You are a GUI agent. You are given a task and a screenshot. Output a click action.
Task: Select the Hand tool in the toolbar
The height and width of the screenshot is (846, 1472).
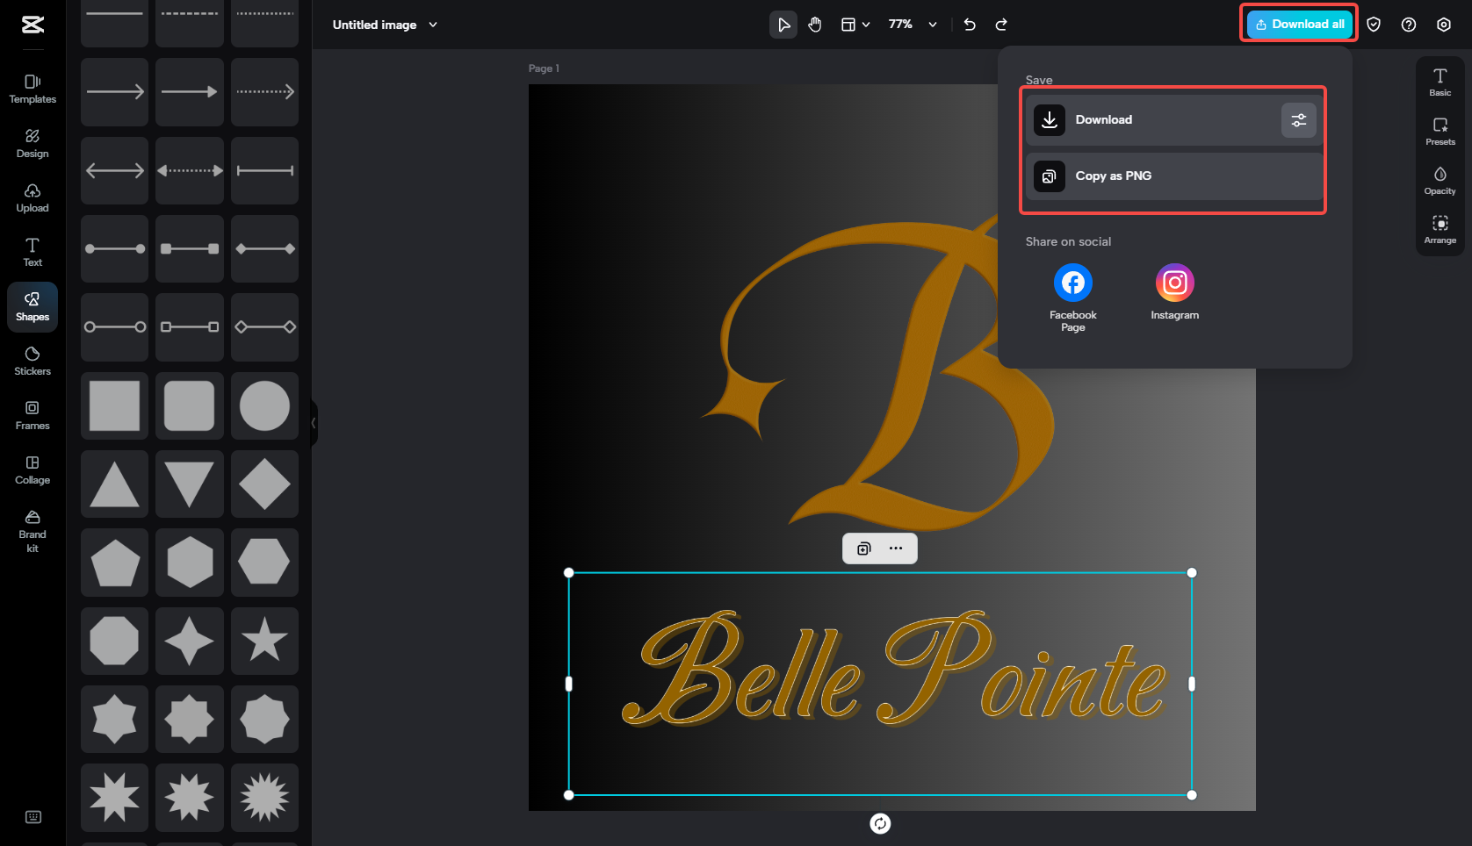coord(814,25)
